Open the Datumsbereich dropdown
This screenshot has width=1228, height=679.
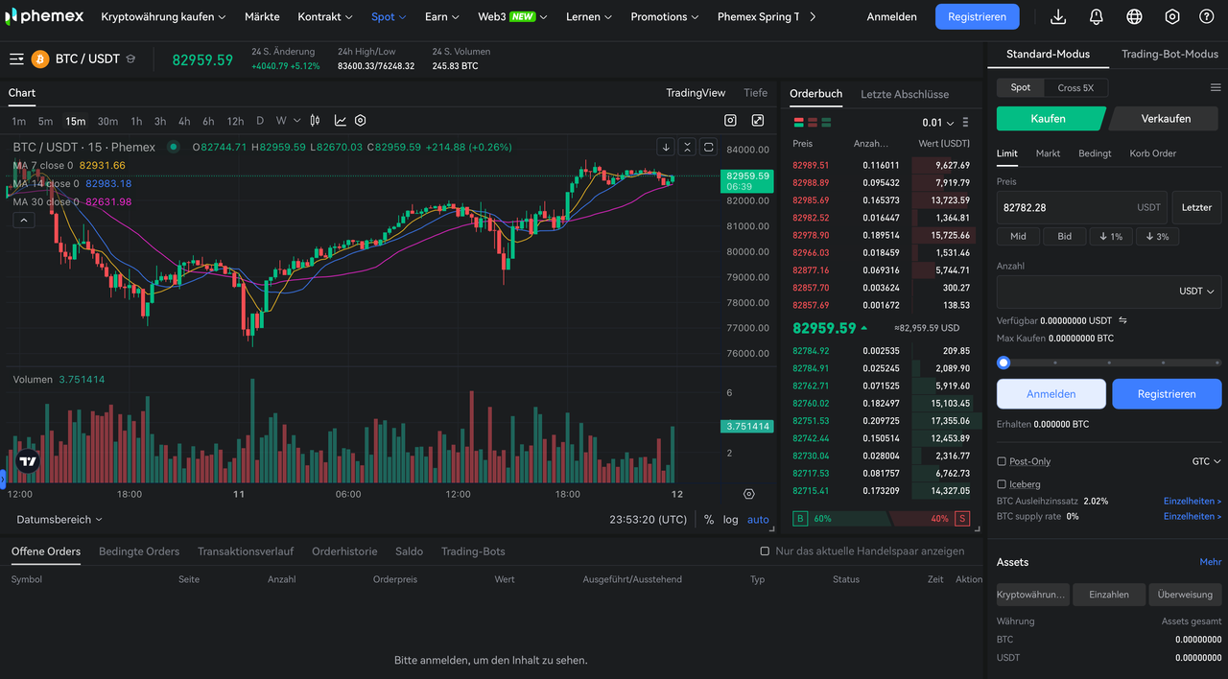(x=59, y=520)
